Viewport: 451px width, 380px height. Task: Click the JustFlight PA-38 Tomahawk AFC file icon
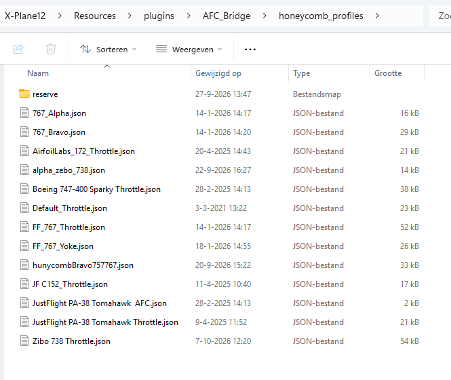(24, 303)
